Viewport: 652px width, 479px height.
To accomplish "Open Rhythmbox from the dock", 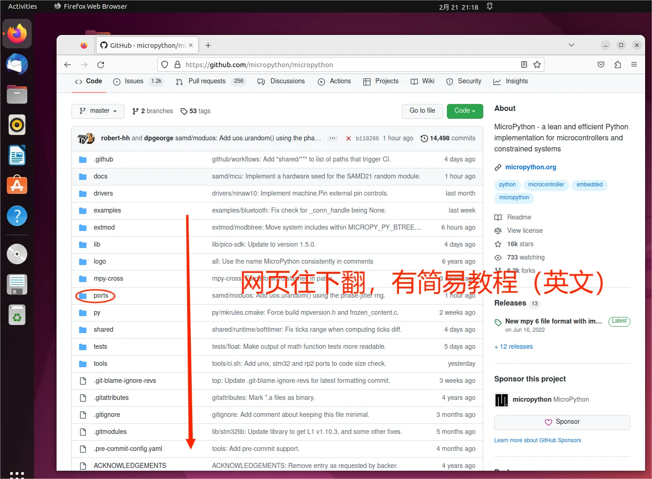I will 17,125.
